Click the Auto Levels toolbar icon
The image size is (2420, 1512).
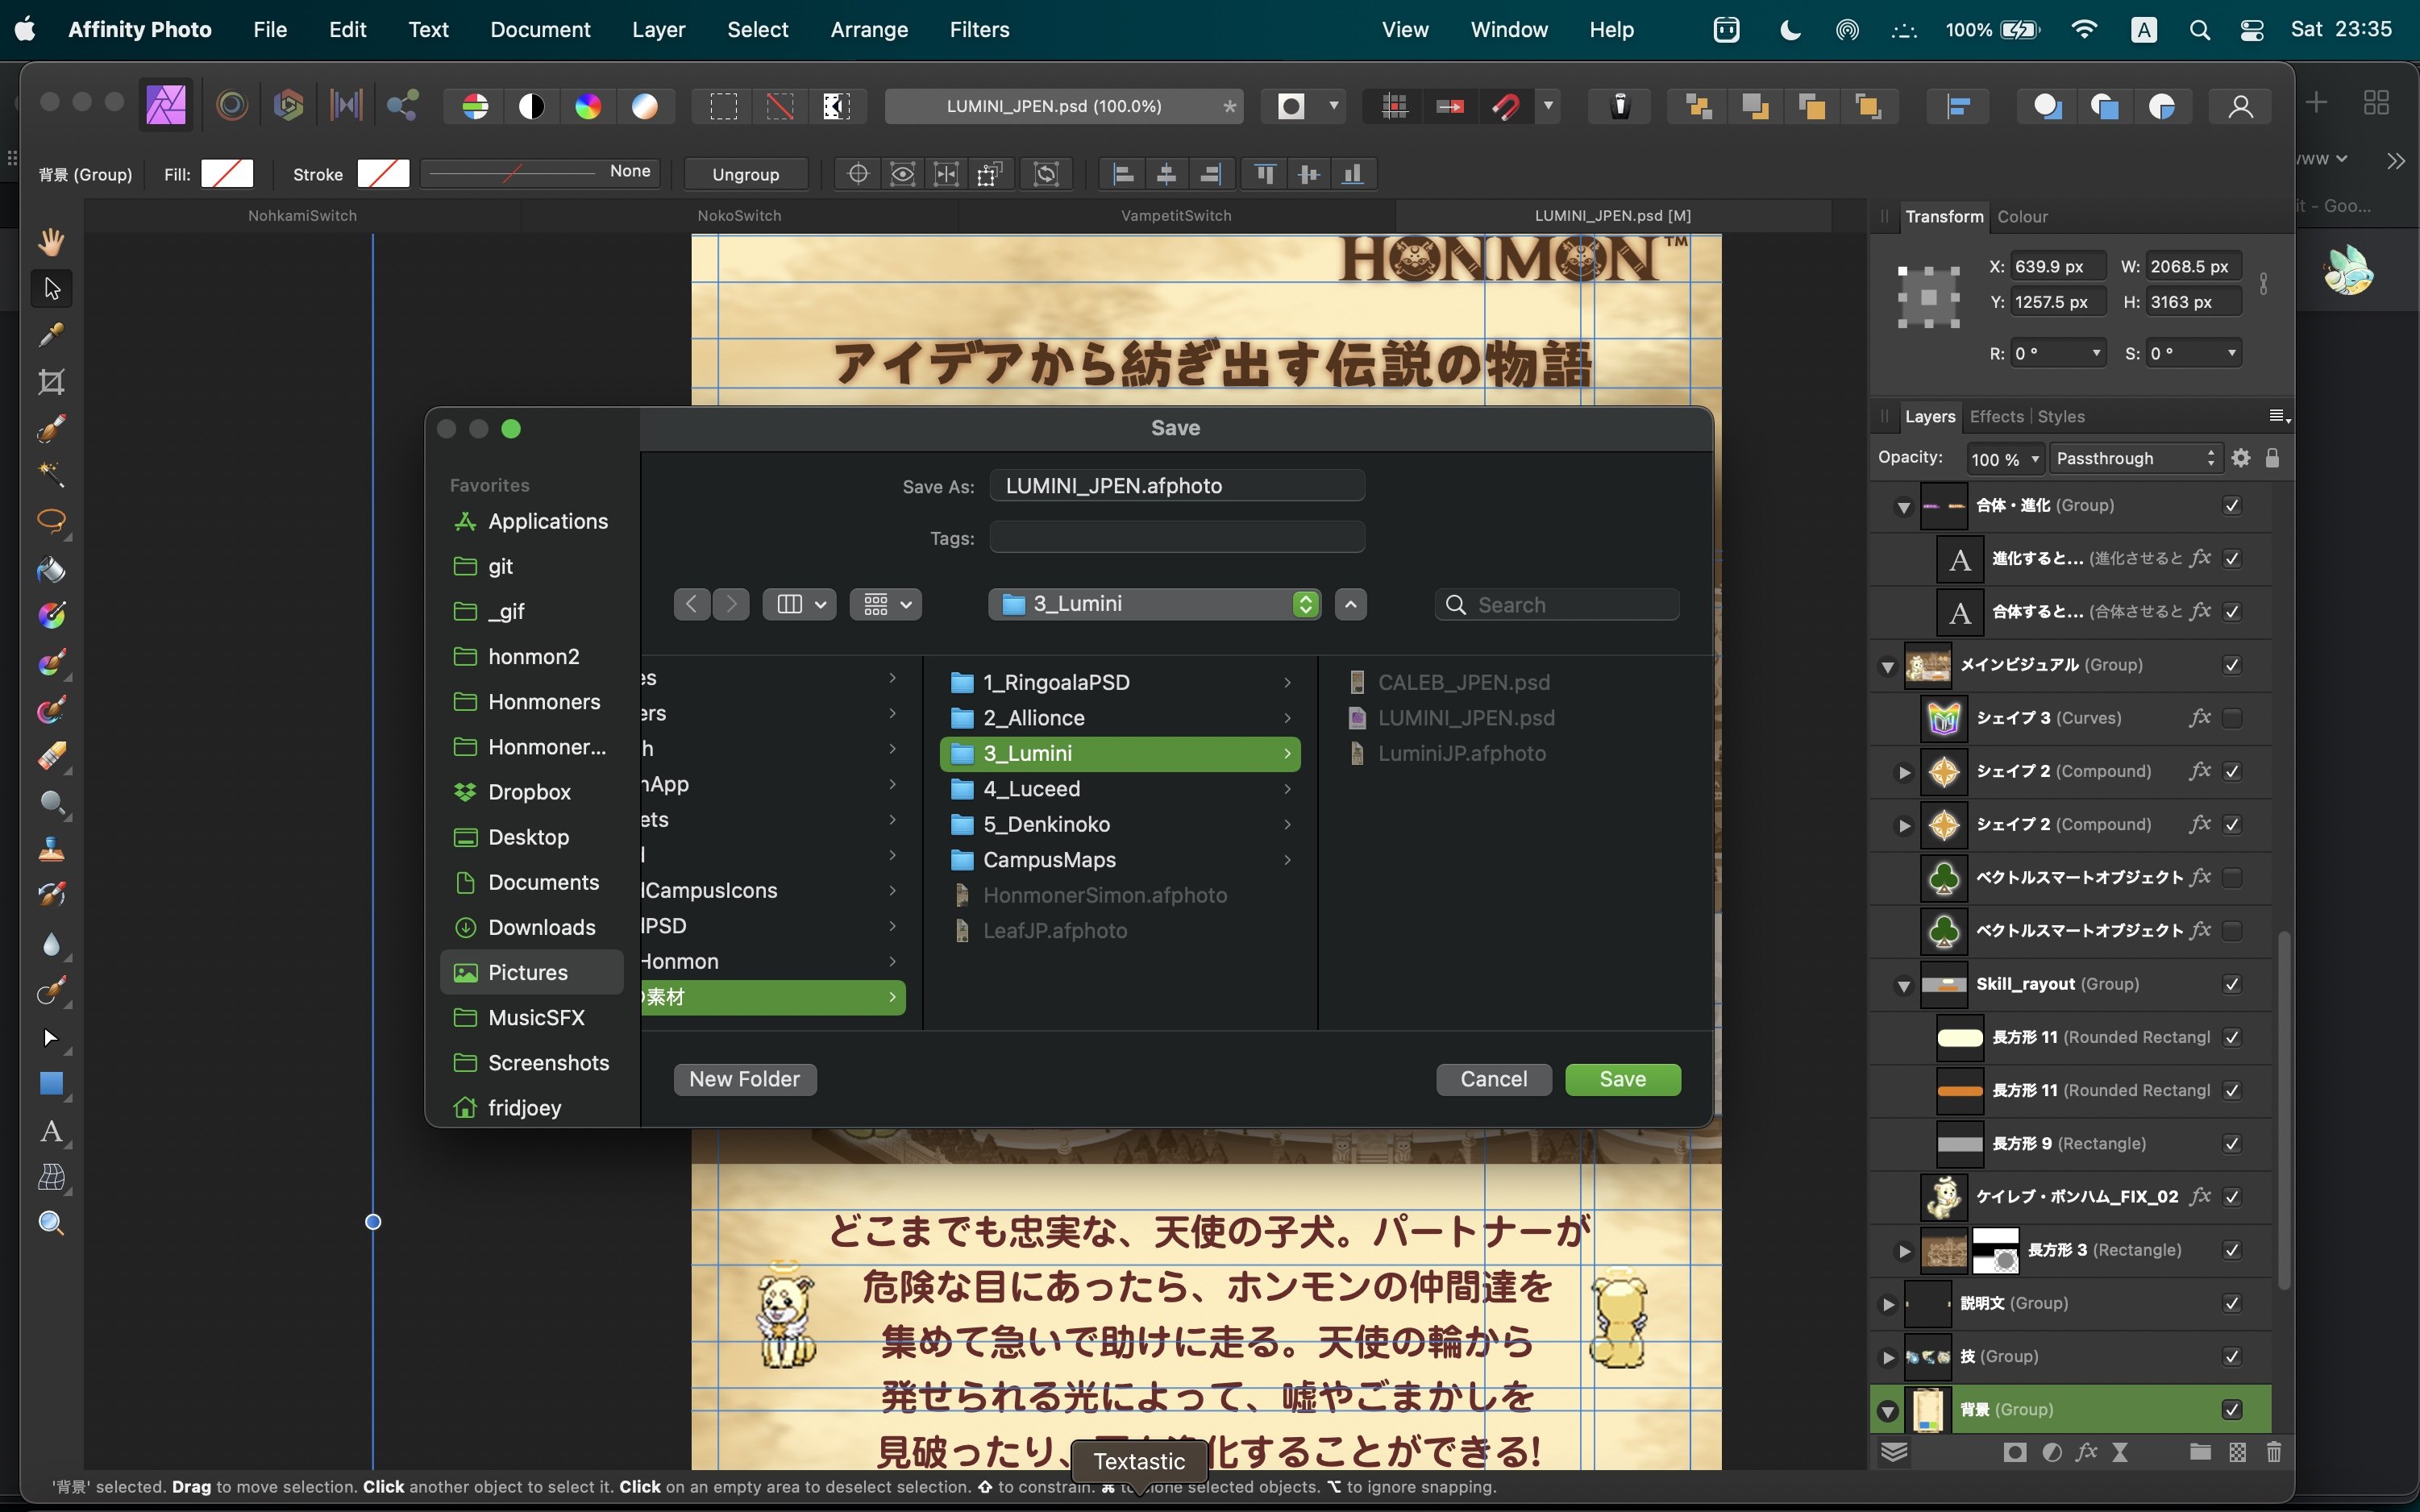coord(475,106)
